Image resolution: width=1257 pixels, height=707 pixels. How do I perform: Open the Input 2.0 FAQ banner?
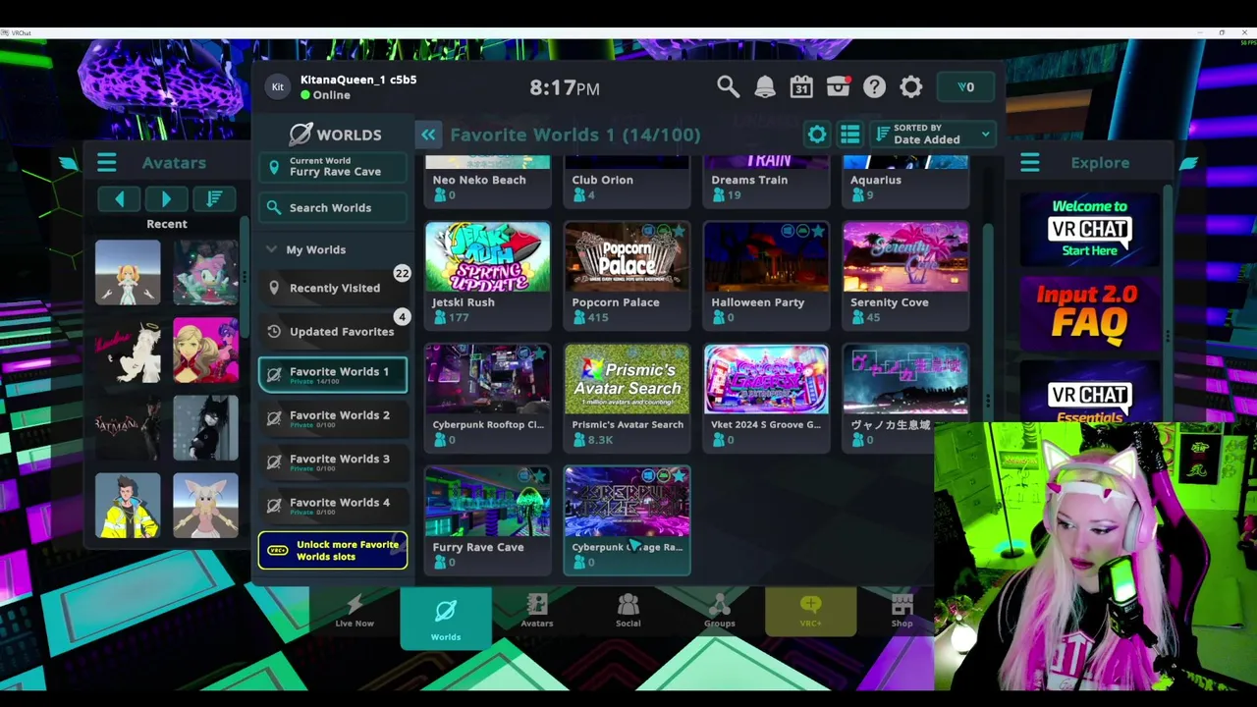click(1089, 314)
